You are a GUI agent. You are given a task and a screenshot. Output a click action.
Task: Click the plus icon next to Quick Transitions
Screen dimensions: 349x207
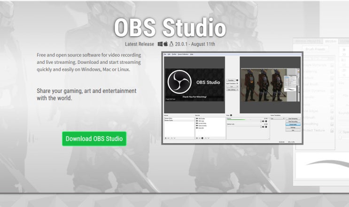(x=237, y=84)
